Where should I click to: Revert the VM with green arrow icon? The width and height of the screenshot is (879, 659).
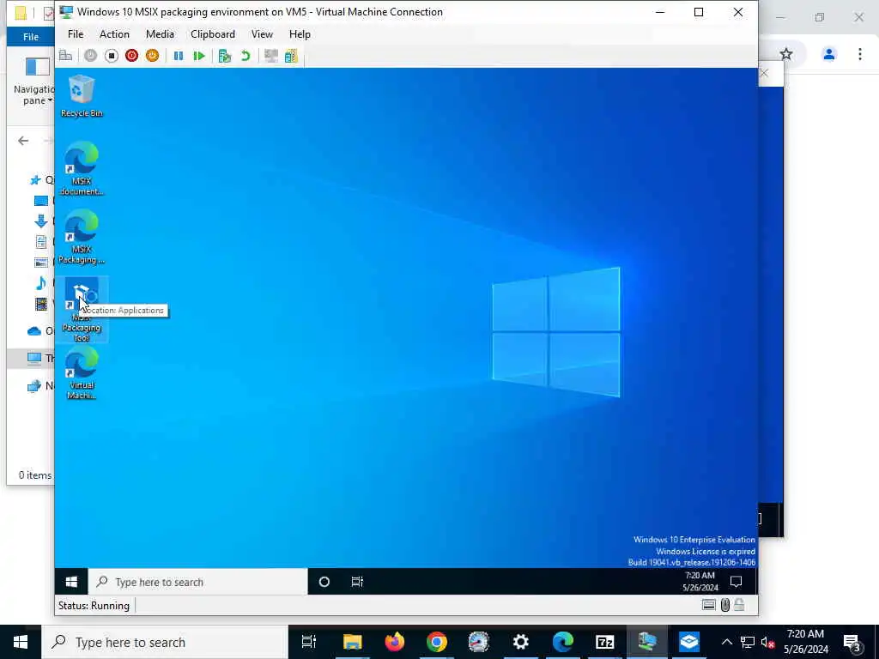pos(245,56)
